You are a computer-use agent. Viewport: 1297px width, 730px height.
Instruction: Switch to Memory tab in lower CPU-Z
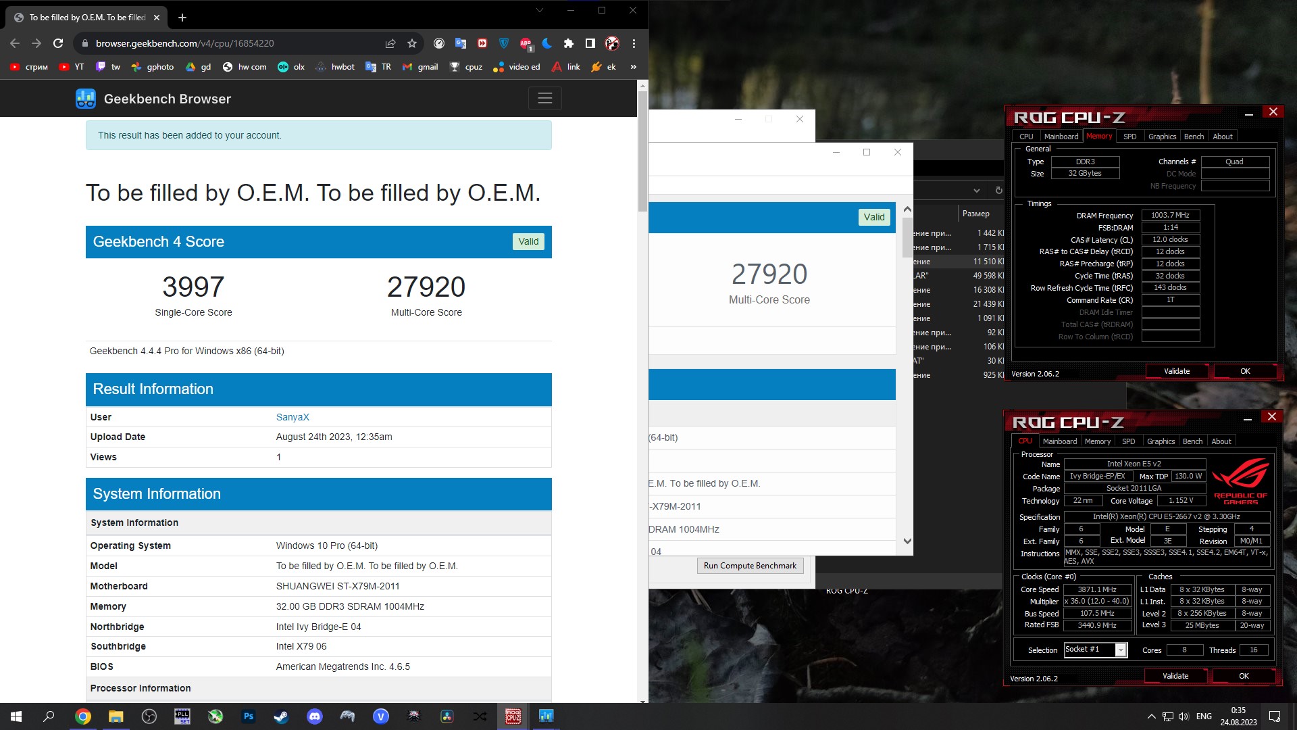coord(1098,441)
